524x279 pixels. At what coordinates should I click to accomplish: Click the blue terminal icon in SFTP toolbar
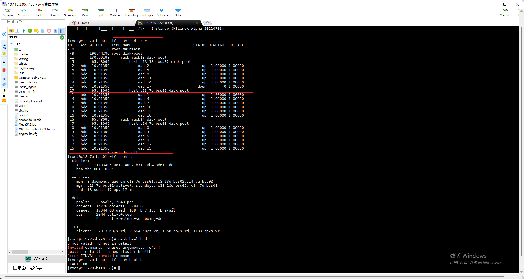pyautogui.click(x=61, y=31)
